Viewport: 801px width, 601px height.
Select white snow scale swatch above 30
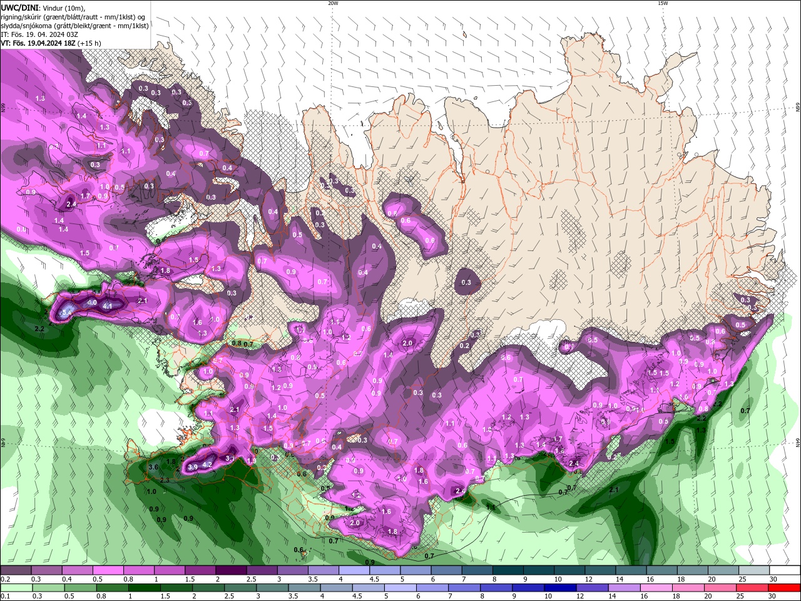pos(785,570)
